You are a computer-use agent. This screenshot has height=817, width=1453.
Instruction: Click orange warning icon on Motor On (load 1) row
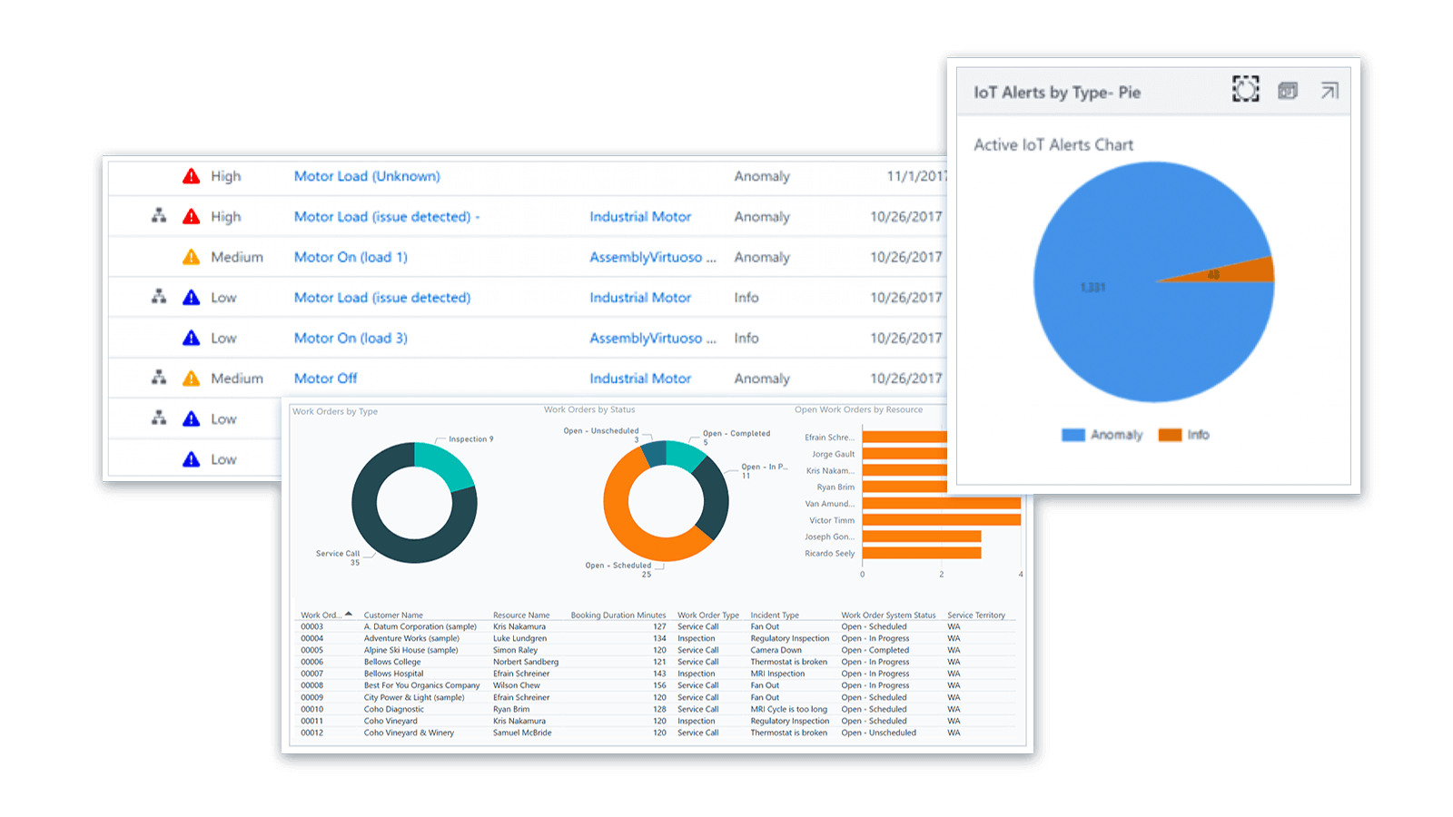191,257
